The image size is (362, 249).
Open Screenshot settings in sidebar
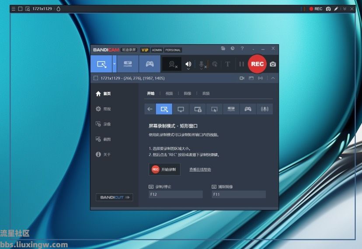pos(103,139)
